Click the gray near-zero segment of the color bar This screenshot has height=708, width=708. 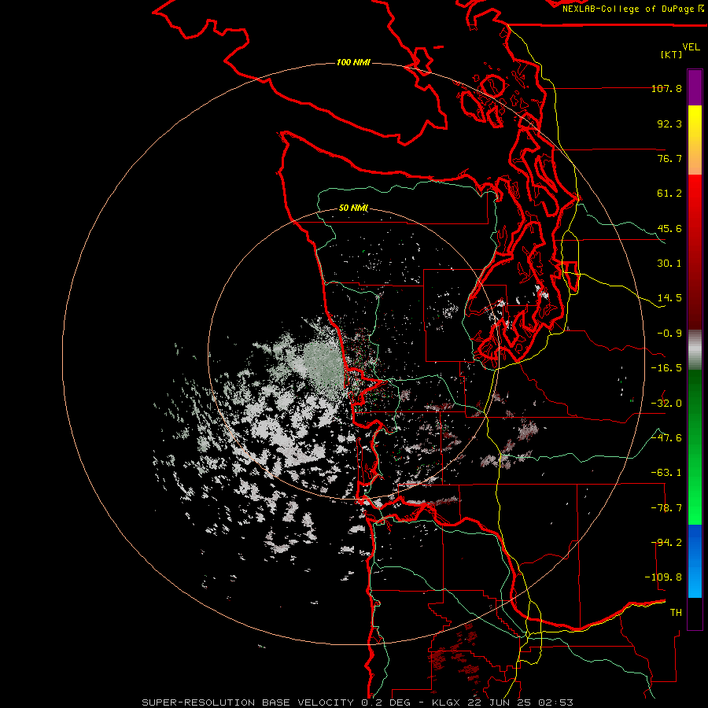point(695,350)
